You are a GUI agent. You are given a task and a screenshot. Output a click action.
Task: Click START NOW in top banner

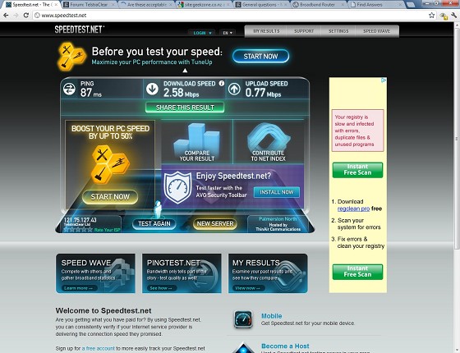click(x=260, y=57)
